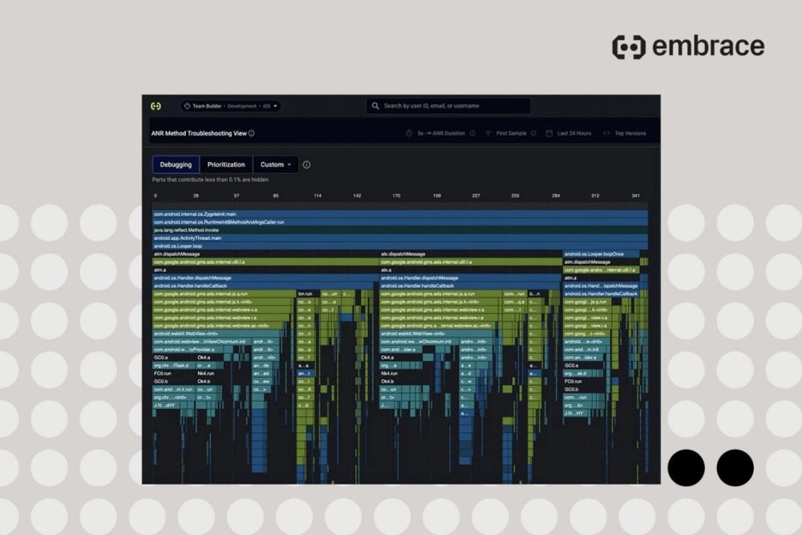
Task: Click the First Sample filter
Action: pos(511,134)
